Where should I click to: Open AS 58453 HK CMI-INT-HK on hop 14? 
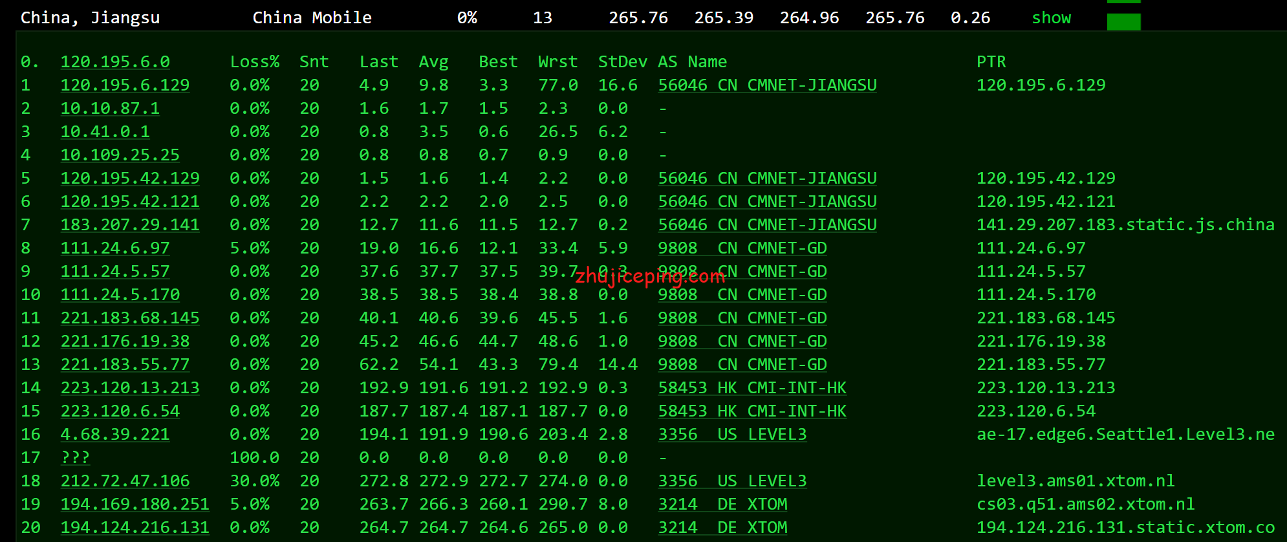pos(752,388)
